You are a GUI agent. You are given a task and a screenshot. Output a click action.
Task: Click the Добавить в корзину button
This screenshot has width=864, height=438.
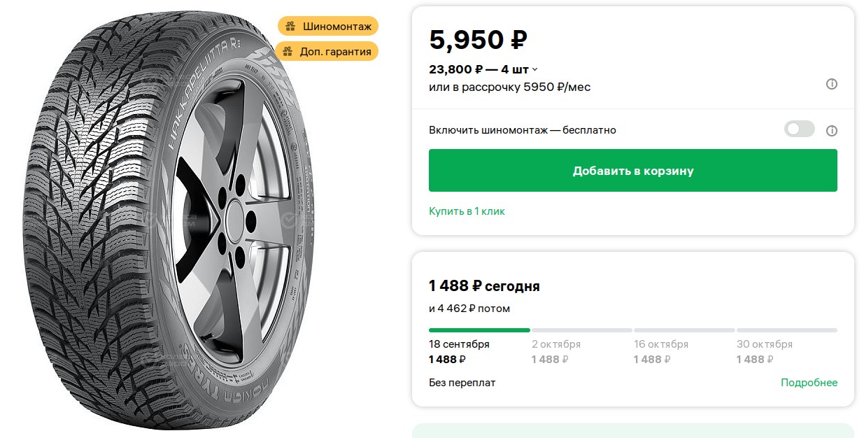point(632,171)
